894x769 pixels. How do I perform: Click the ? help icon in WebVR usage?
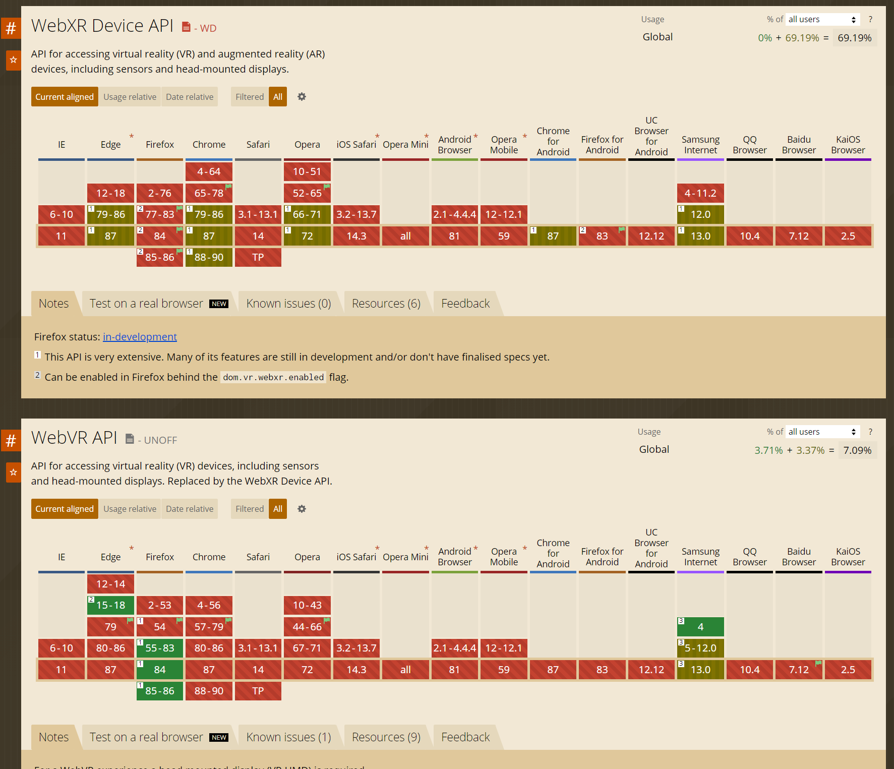870,432
